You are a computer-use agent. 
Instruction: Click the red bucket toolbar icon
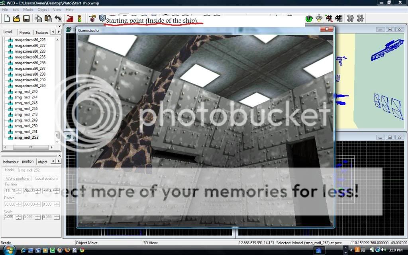[x=92, y=18]
